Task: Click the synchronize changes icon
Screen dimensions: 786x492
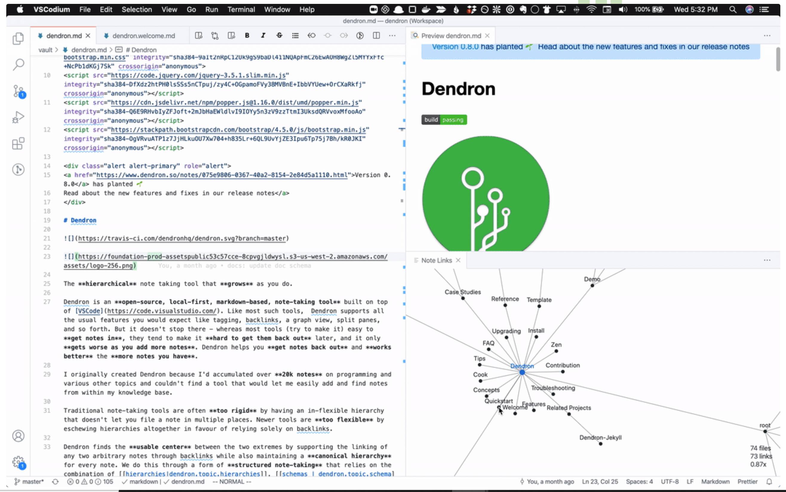Action: point(55,482)
